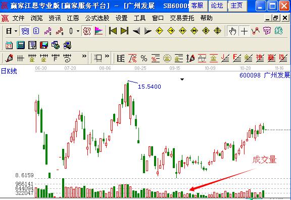291x200 pixels.
Task: Expand hidden drawing toolbar items chevron
Action: [x=84, y=56]
